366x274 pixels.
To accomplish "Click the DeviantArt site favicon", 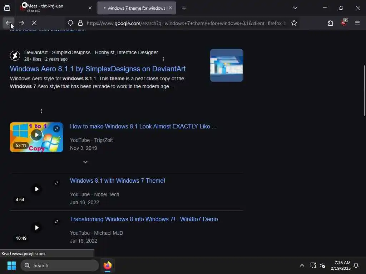I will click(x=15, y=55).
